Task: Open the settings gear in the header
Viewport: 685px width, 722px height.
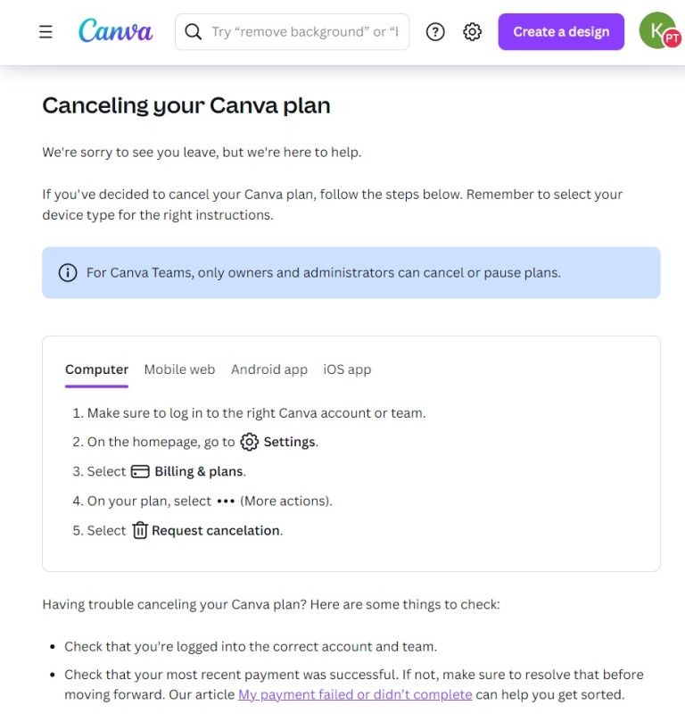Action: pos(472,31)
